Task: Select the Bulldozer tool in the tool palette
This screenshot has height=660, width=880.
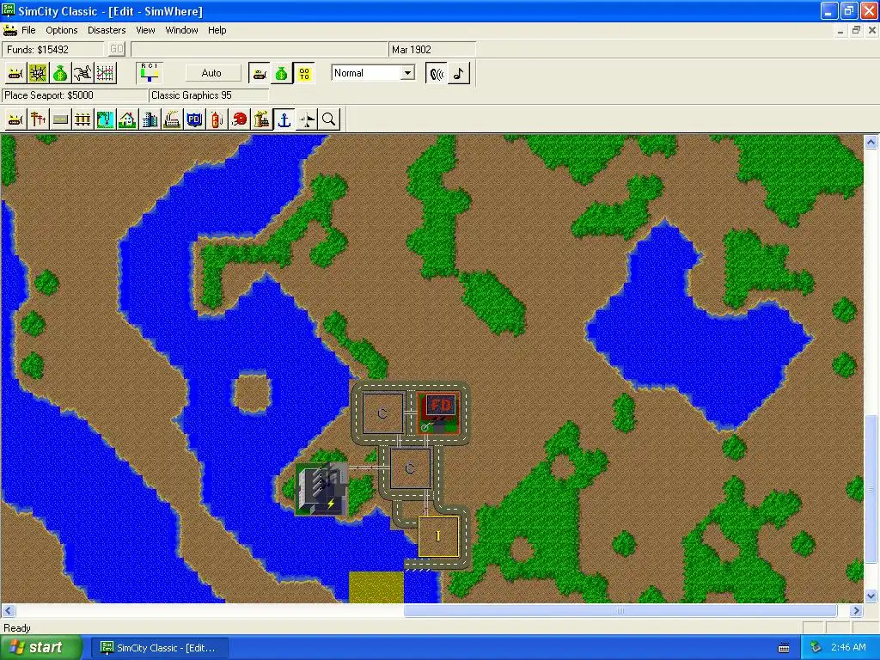Action: click(x=15, y=119)
